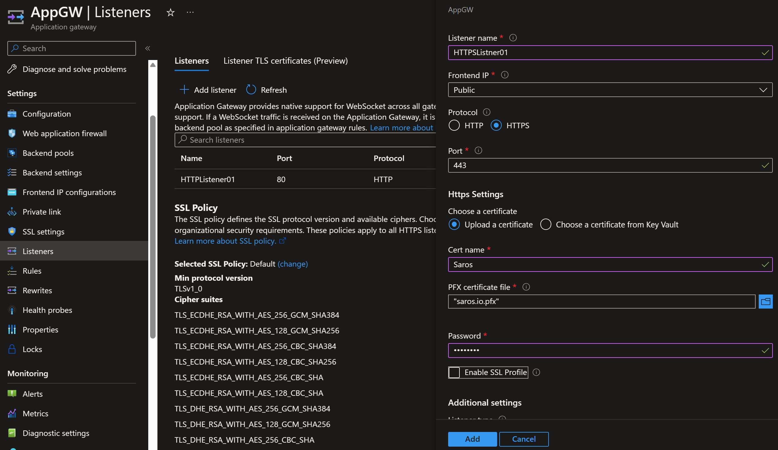Open Health probes in the sidebar
778x450 pixels.
47,310
